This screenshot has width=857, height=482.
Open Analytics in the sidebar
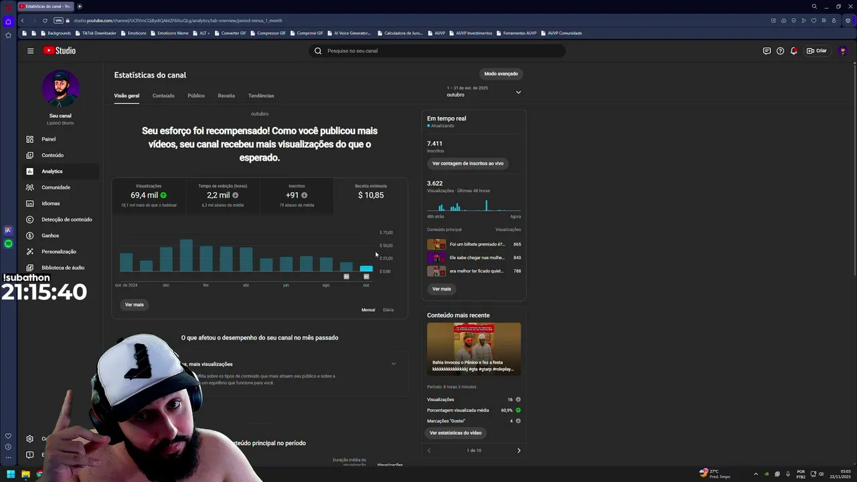pyautogui.click(x=60, y=171)
